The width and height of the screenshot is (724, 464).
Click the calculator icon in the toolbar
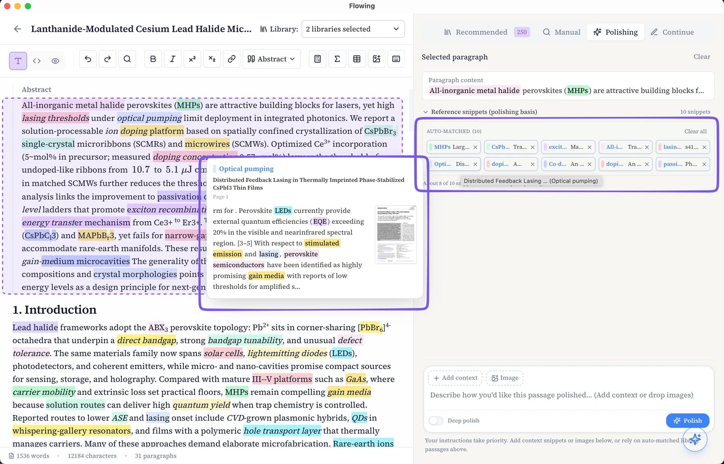[317, 59]
